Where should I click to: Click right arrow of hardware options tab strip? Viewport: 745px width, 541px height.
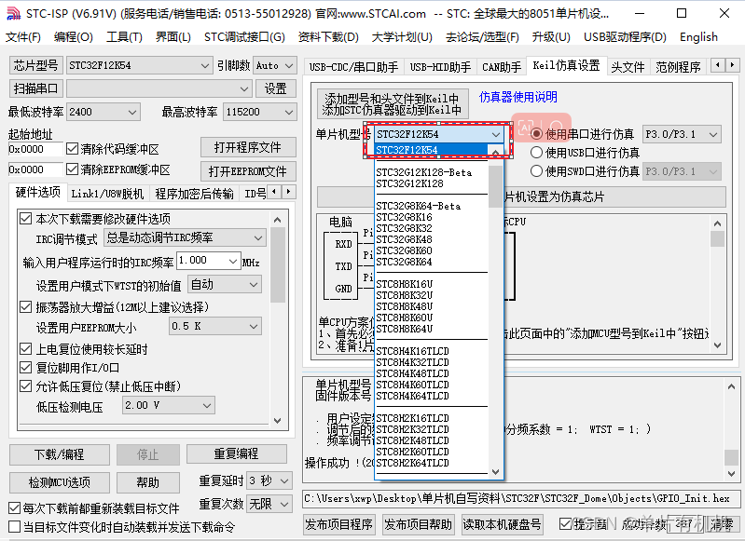point(288,192)
